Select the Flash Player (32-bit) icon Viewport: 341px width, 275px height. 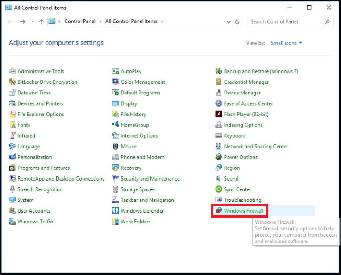click(219, 114)
